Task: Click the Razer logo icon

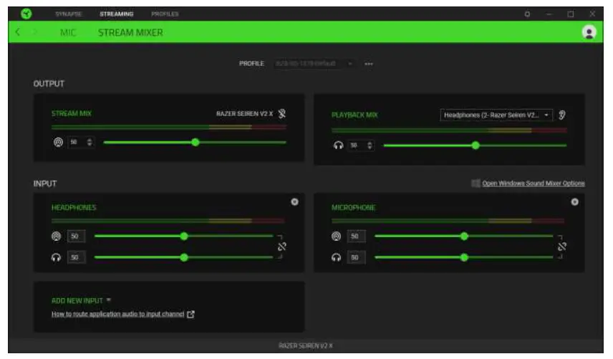Action: tap(26, 14)
